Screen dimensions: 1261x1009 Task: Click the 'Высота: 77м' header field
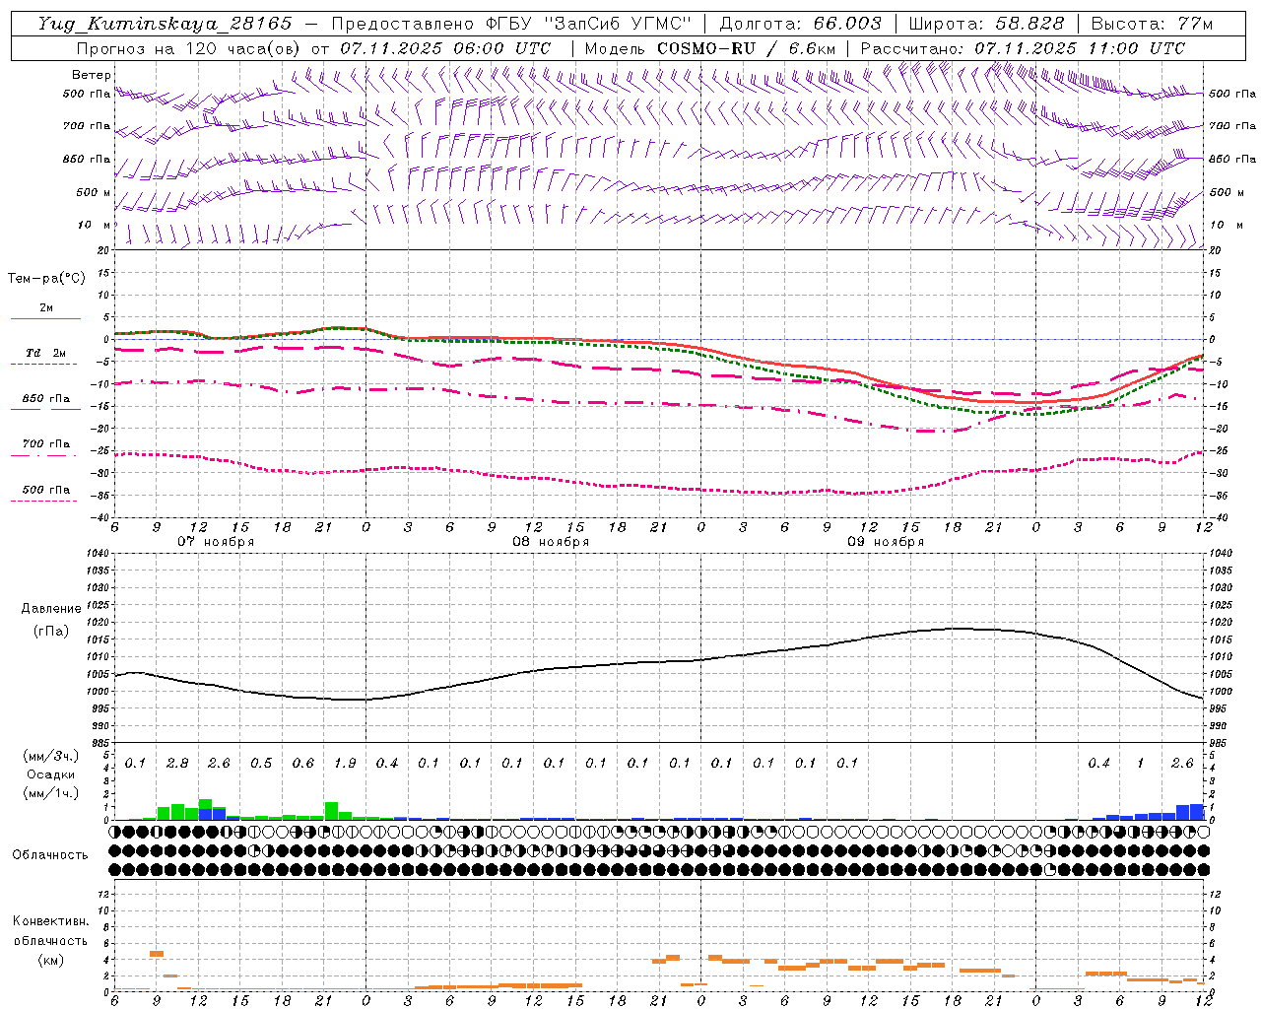pos(1152,24)
